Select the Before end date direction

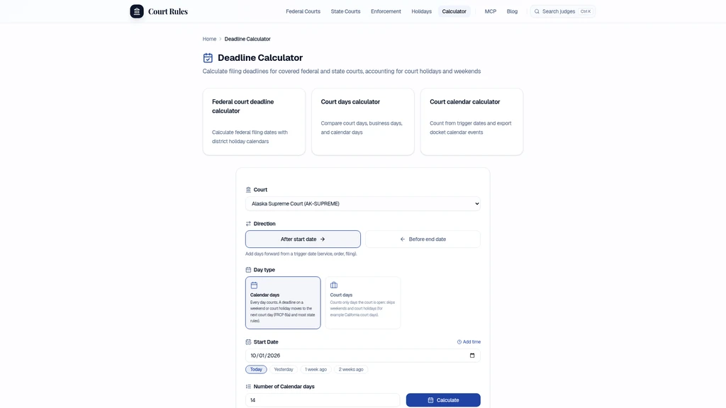pos(423,239)
